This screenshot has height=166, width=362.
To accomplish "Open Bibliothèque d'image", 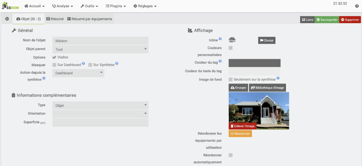I will pyautogui.click(x=268, y=88).
